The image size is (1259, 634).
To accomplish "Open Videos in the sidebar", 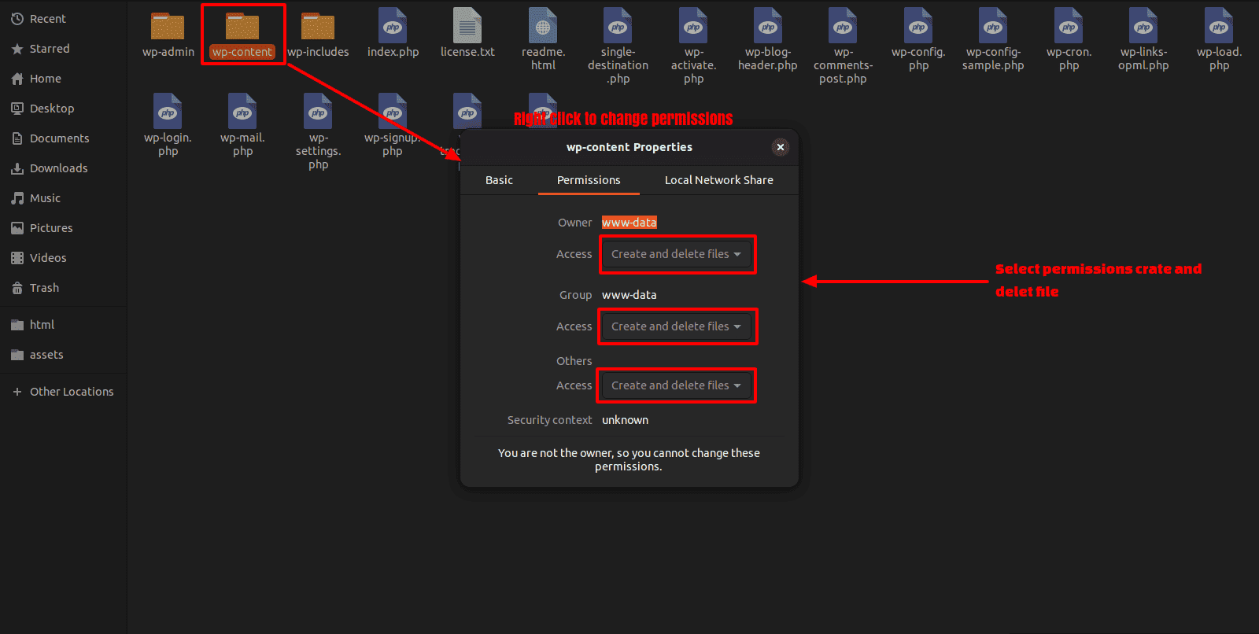I will [x=63, y=258].
